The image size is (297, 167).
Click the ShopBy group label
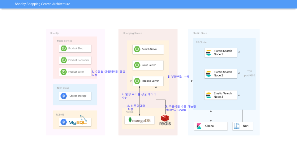click(54, 33)
